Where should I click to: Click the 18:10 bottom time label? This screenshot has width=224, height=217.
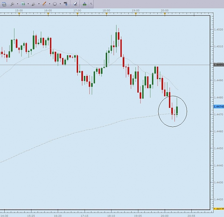coord(111,216)
